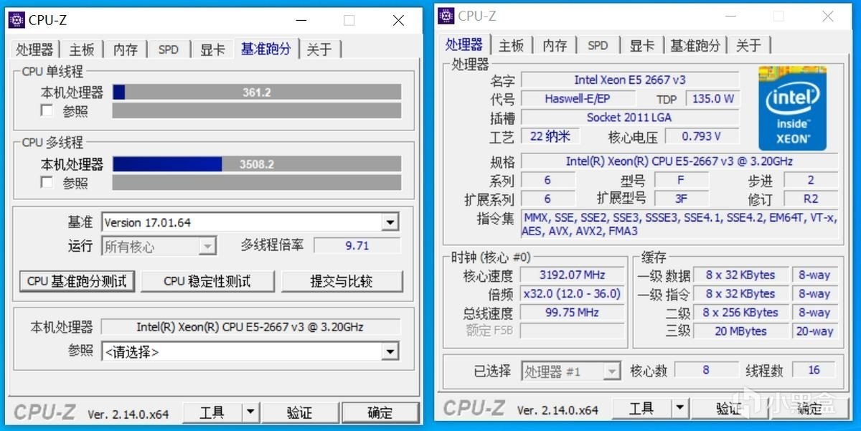
Task: Switch to 显卡 tab in left window
Action: 212,49
